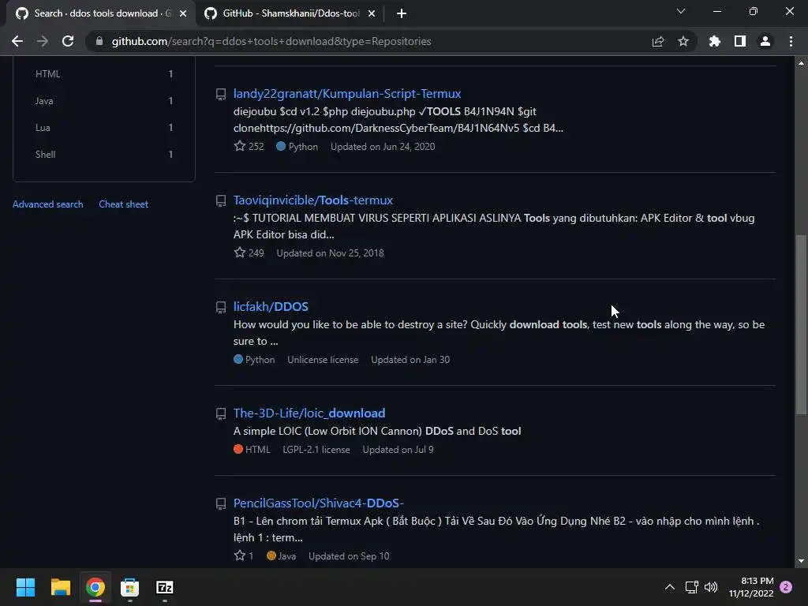808x606 pixels.
Task: Open The-3D-Life/loic_download repository
Action: (309, 413)
